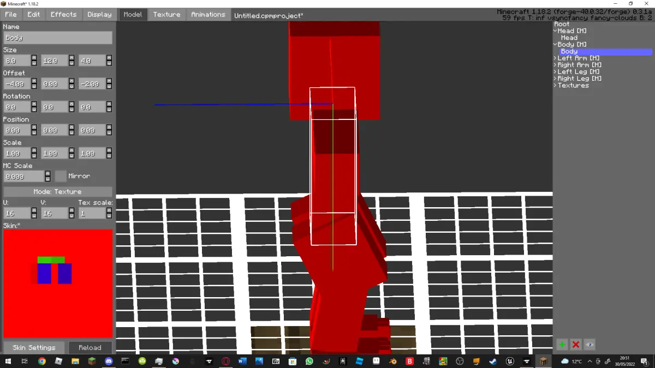
Task: Expand the Right Leg [H] group
Action: tap(555, 79)
